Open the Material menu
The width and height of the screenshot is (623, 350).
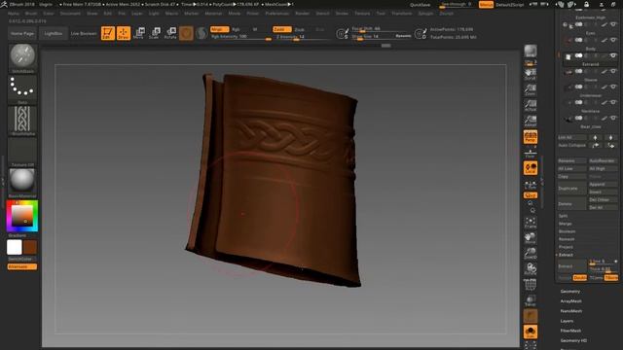click(213, 13)
